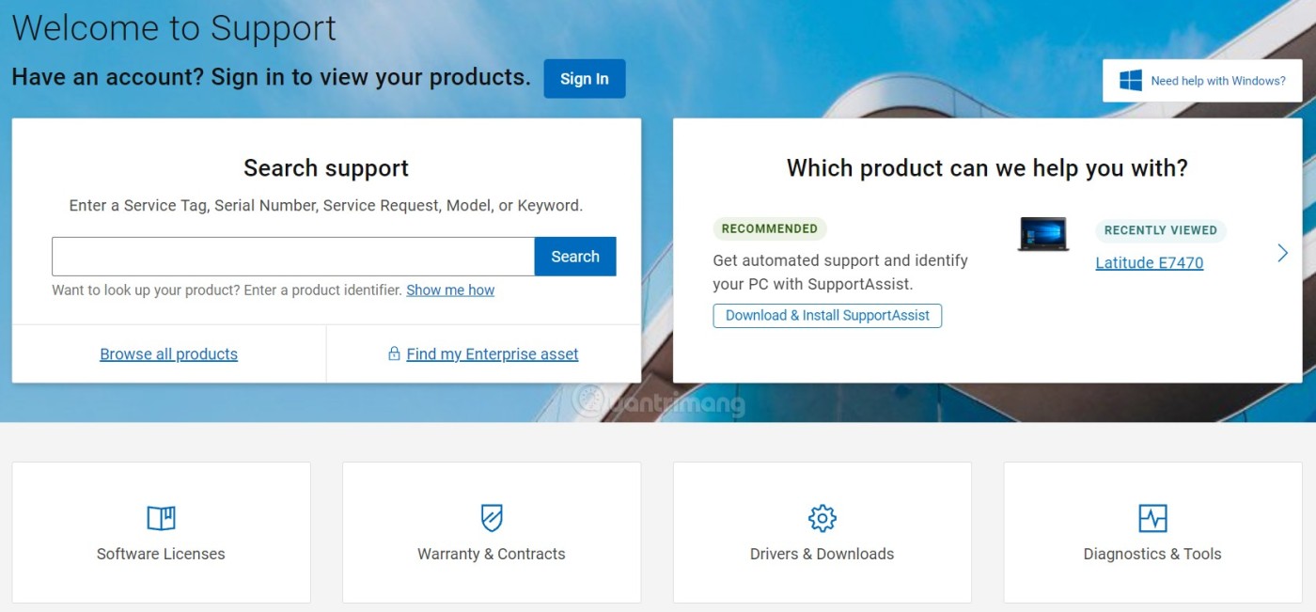Click the Warranty & Contracts shield icon

[492, 518]
